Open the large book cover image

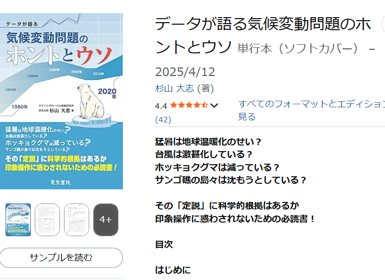pos(61,101)
